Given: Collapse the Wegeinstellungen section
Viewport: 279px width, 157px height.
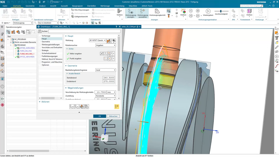Looking at the screenshot, I should pos(66,88).
